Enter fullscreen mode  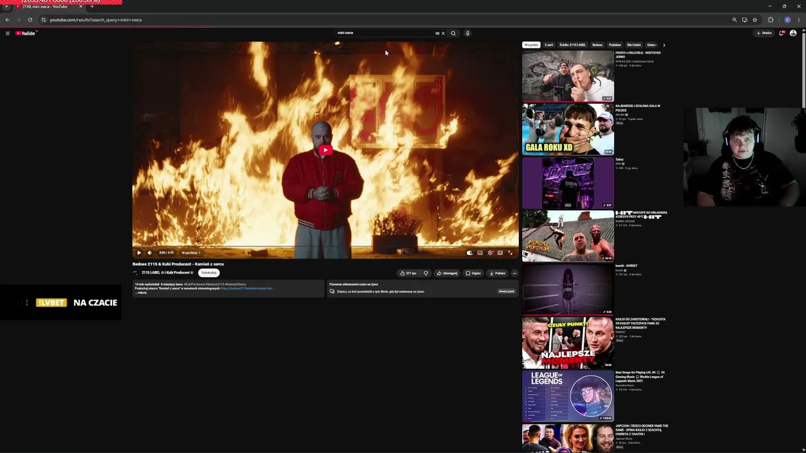click(x=510, y=253)
